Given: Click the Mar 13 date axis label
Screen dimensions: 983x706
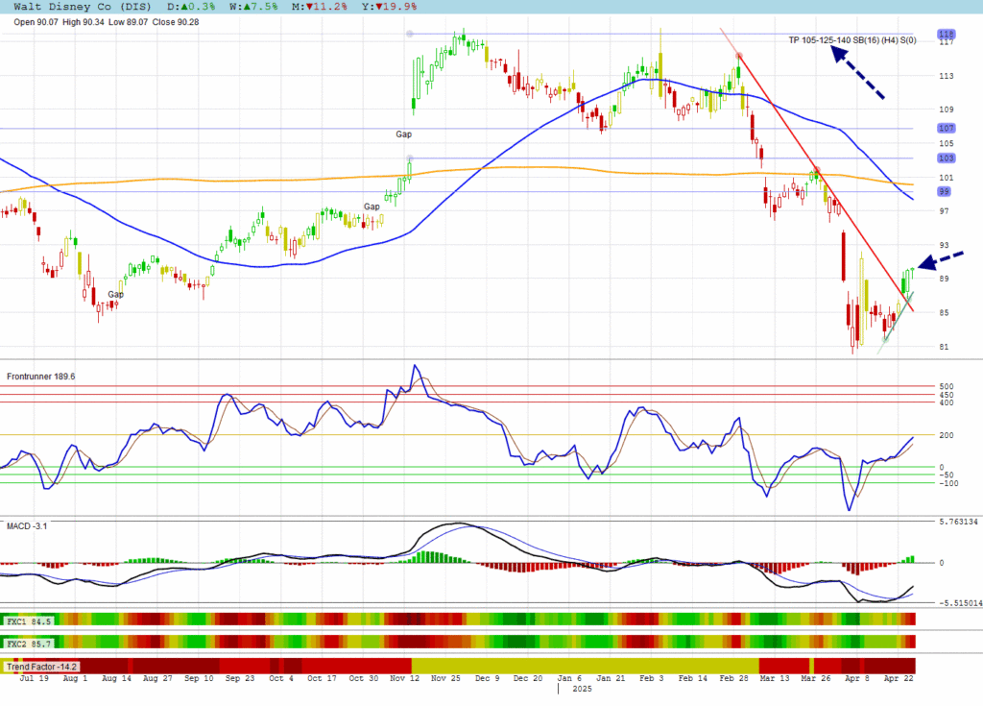Looking at the screenshot, I should [x=775, y=678].
